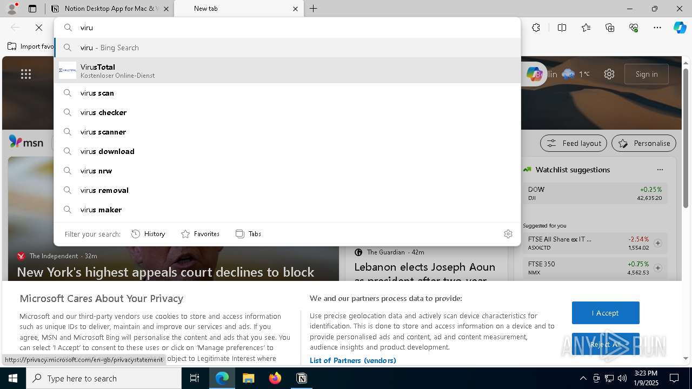Click the Personalise button

644,143
